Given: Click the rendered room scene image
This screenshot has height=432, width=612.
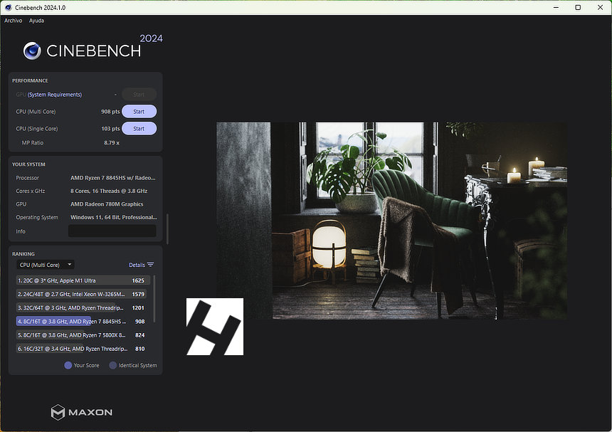Looking at the screenshot, I should (x=391, y=221).
